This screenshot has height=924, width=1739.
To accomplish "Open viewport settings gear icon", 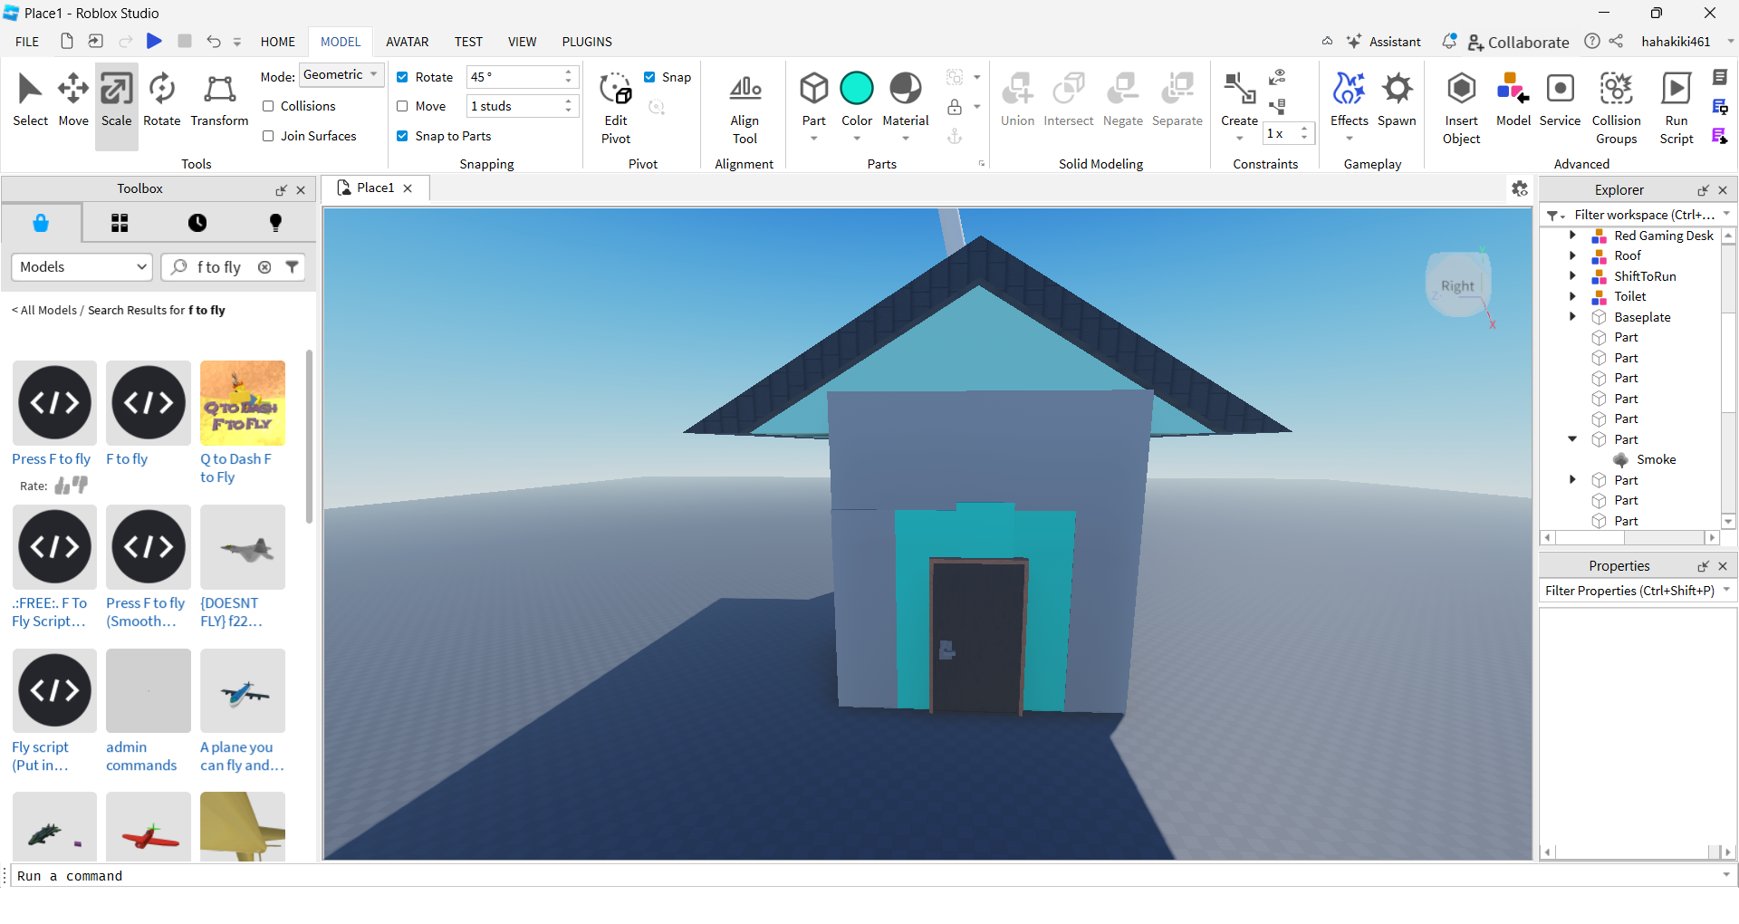I will pyautogui.click(x=1520, y=188).
